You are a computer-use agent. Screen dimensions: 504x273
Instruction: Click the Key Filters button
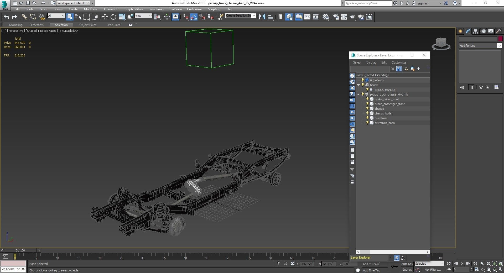click(433, 270)
